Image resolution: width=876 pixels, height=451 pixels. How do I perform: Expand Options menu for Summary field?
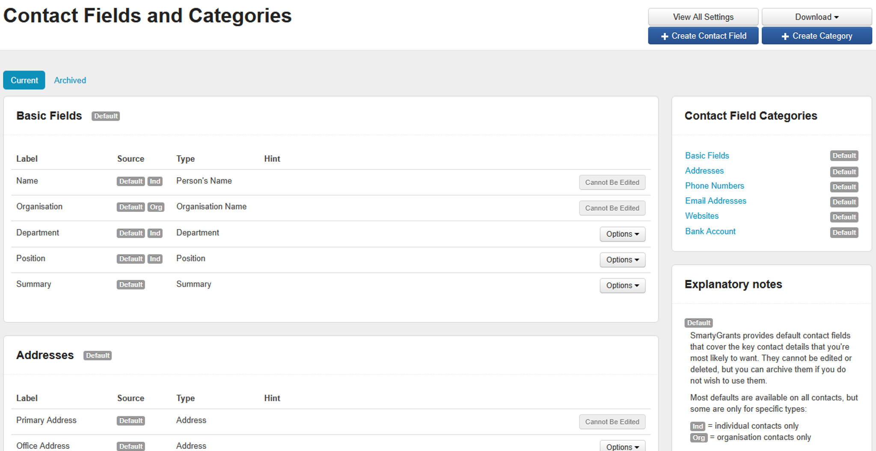pyautogui.click(x=622, y=285)
